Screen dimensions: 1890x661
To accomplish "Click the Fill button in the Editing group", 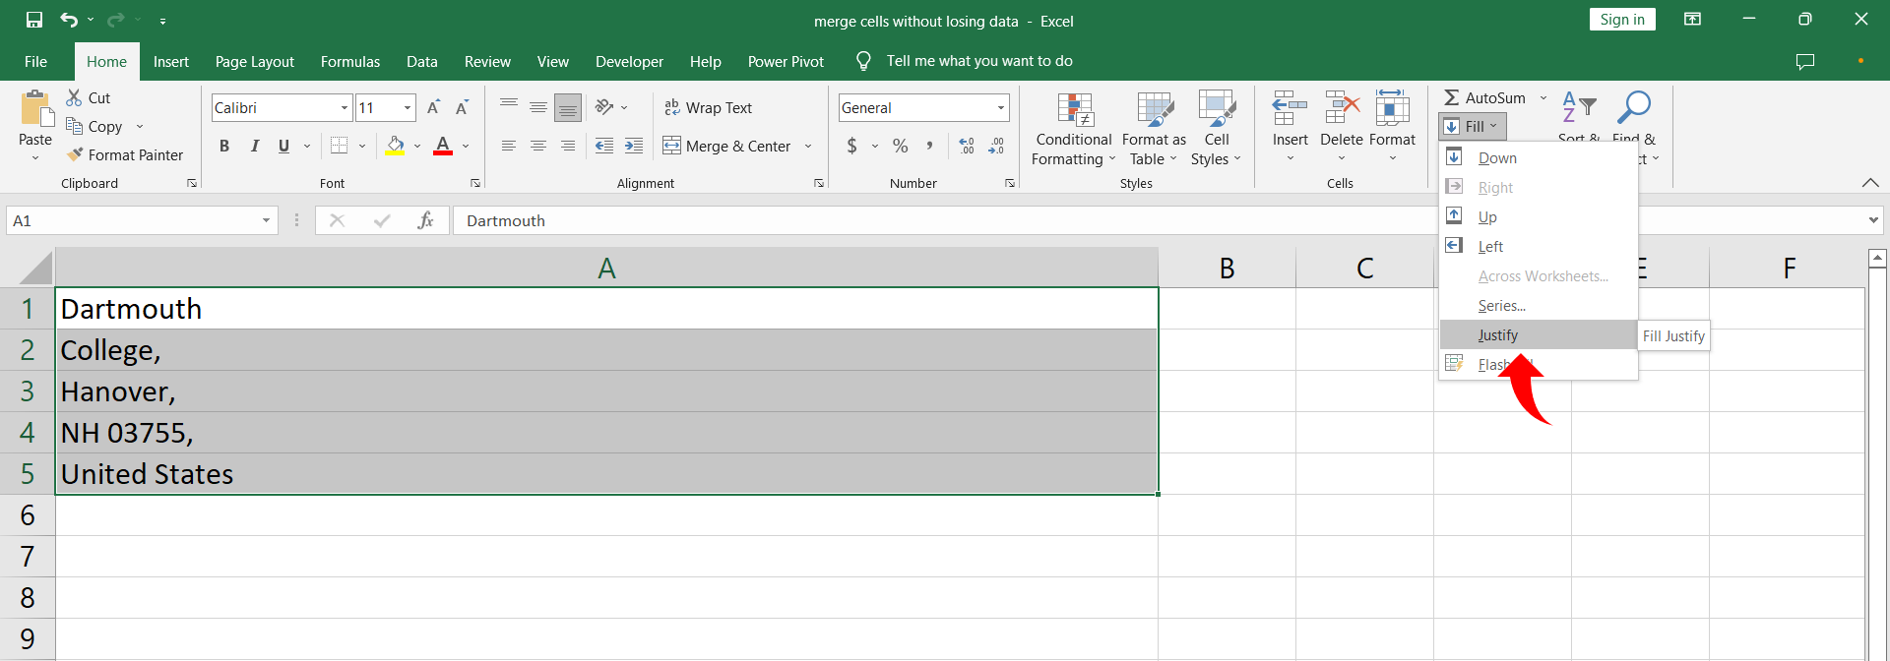I will (1473, 126).
